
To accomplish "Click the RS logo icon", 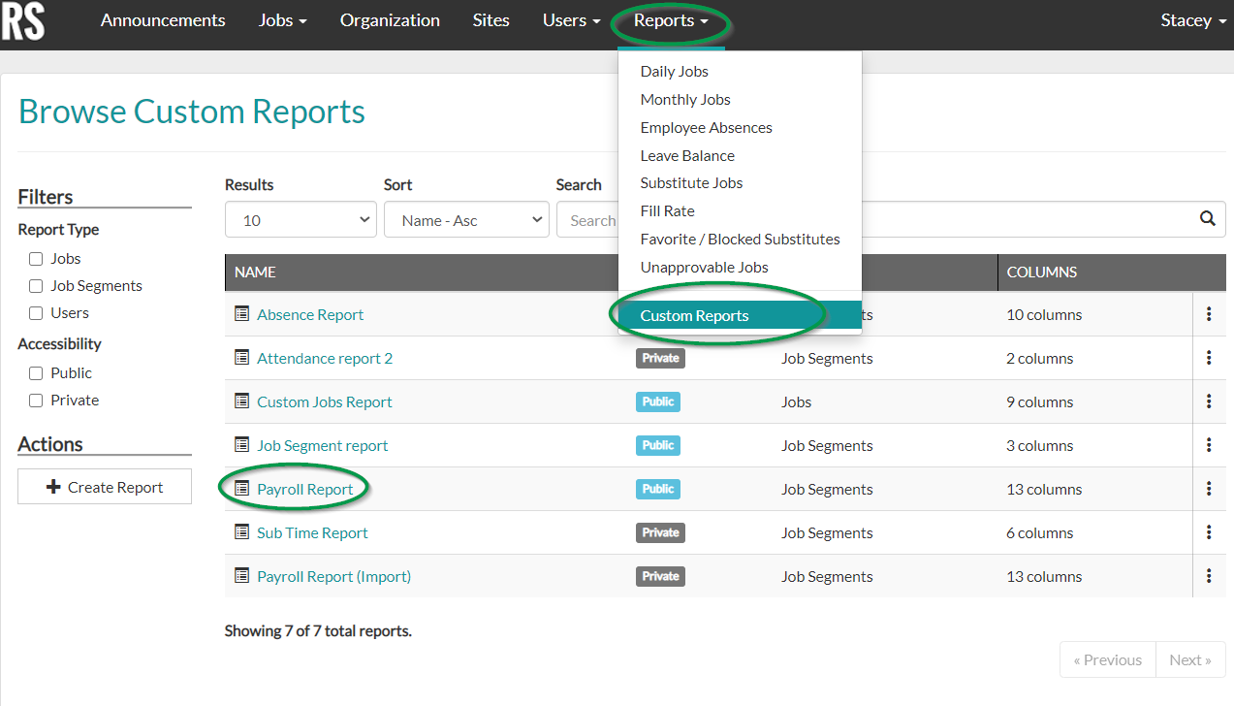I will point(23,20).
